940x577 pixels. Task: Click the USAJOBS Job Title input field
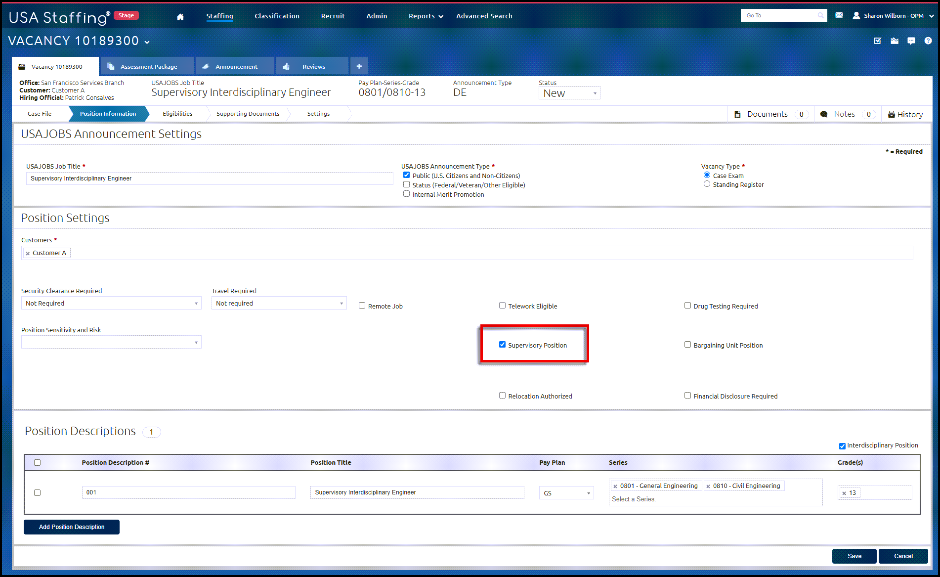pos(209,178)
